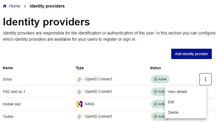Click the Name column header
Image resolution: width=217 pixels, height=122 pixels.
pos(8,68)
